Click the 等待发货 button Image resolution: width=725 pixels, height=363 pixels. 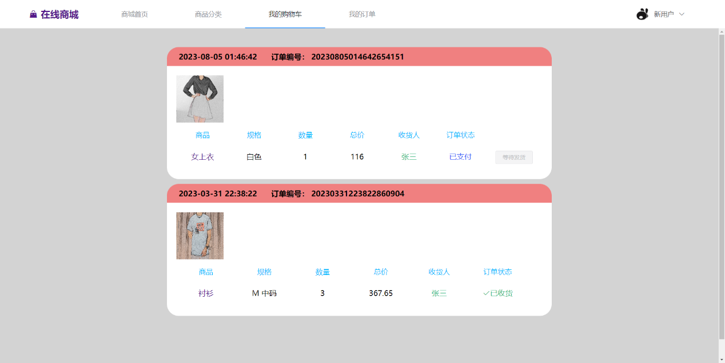[x=513, y=157]
